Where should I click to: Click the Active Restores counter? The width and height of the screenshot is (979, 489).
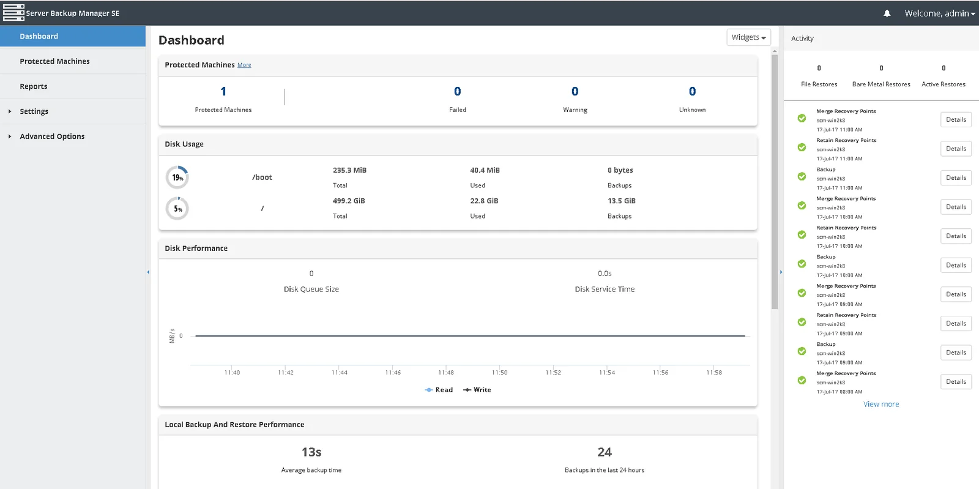(944, 76)
